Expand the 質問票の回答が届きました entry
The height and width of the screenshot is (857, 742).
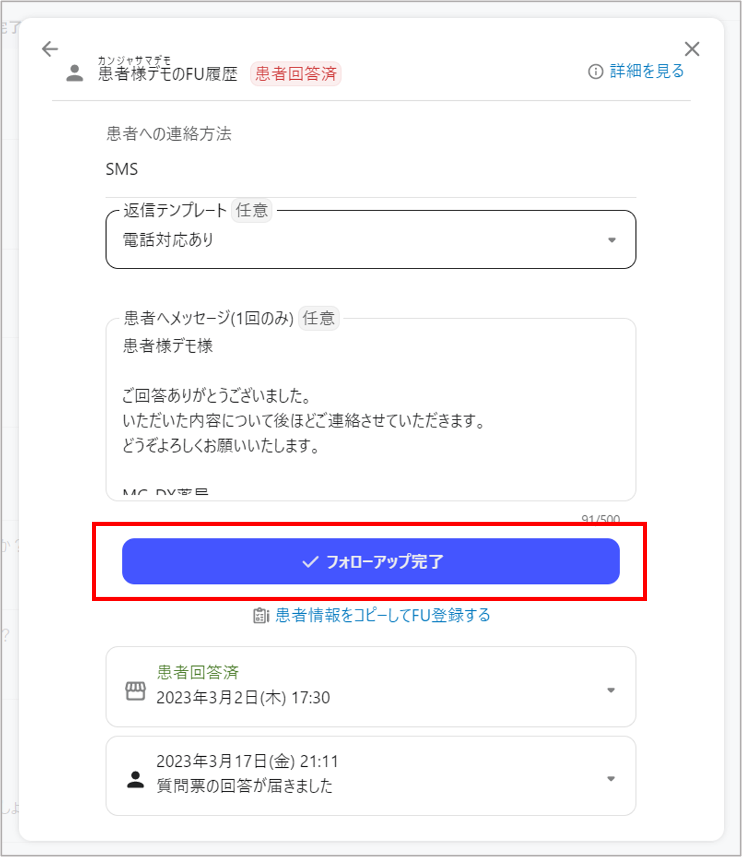611,779
